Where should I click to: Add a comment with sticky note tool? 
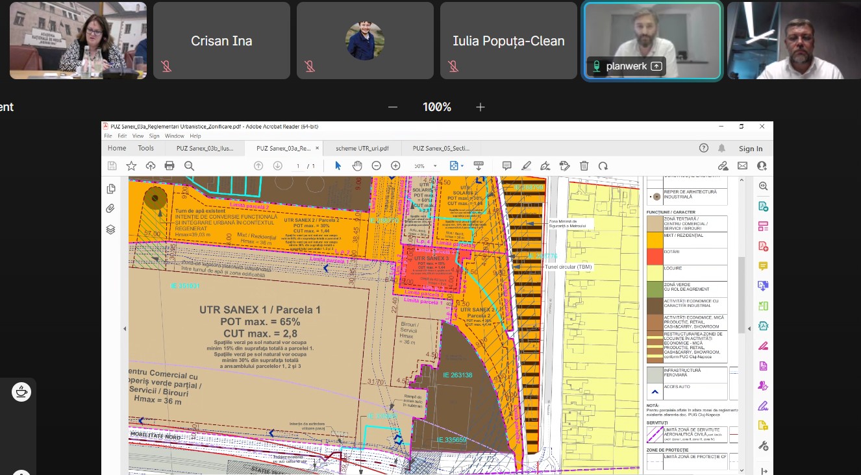(x=507, y=165)
